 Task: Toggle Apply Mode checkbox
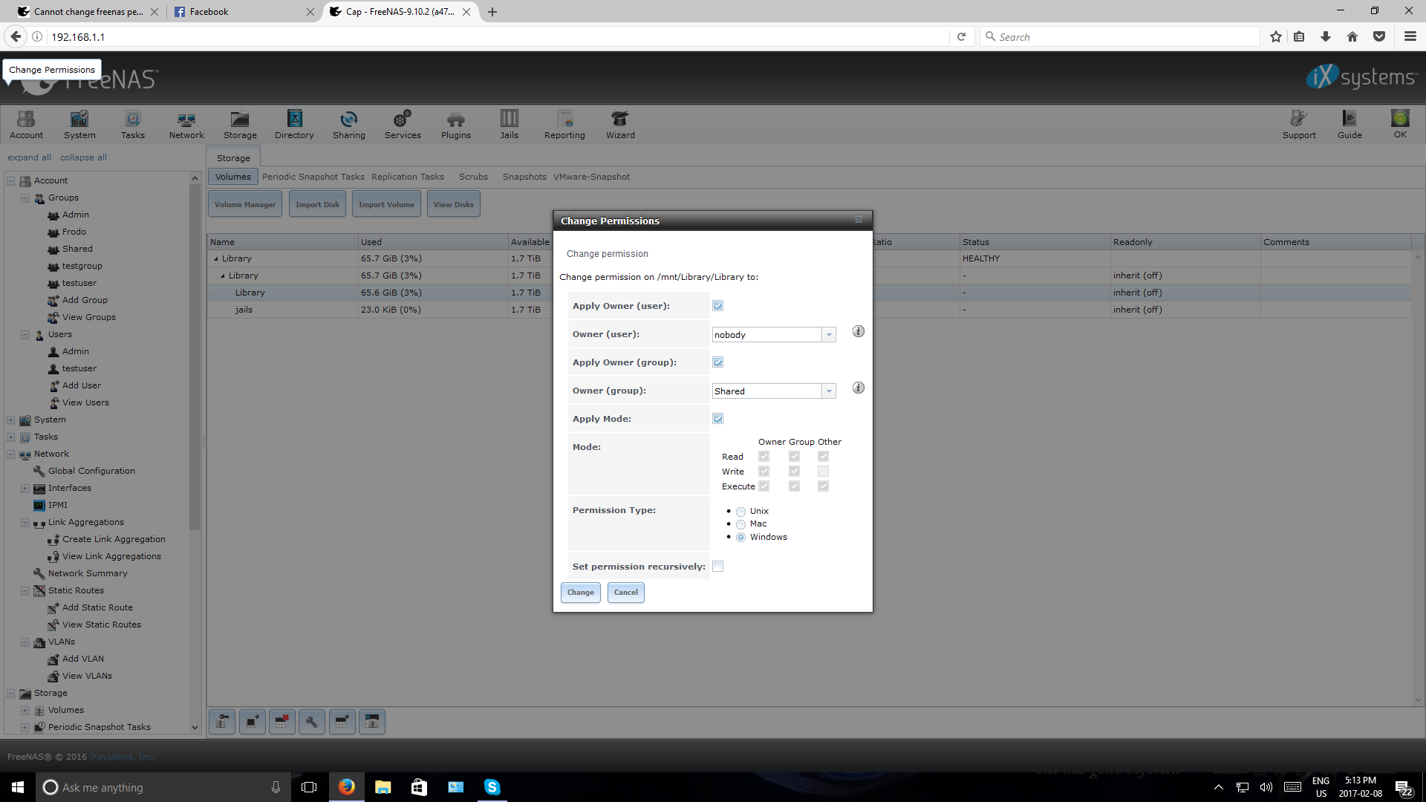coord(718,418)
